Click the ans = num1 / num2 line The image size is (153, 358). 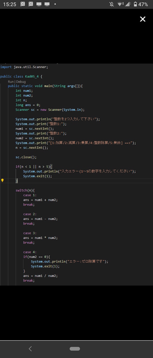click(40, 276)
